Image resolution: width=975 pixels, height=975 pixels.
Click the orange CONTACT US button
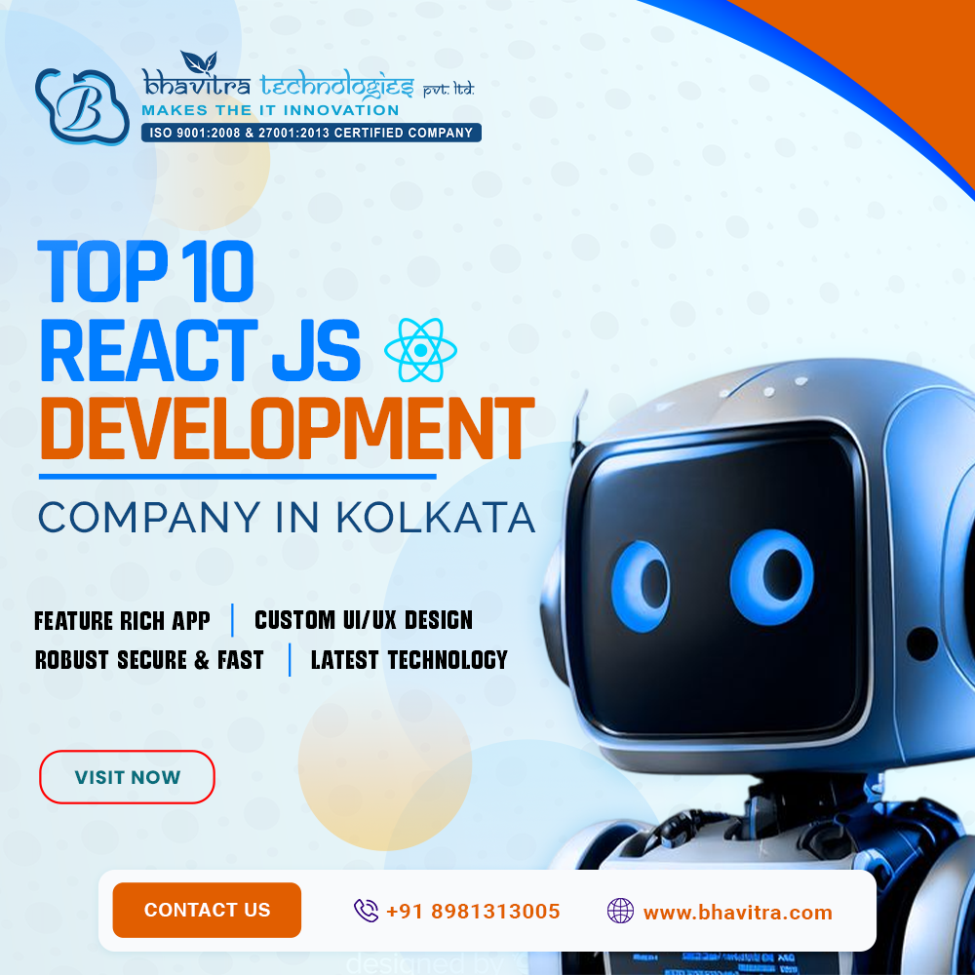207,910
